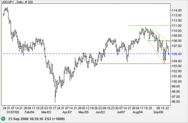Click the 113.00 price axis label
188x123 pixels.
[177, 15]
